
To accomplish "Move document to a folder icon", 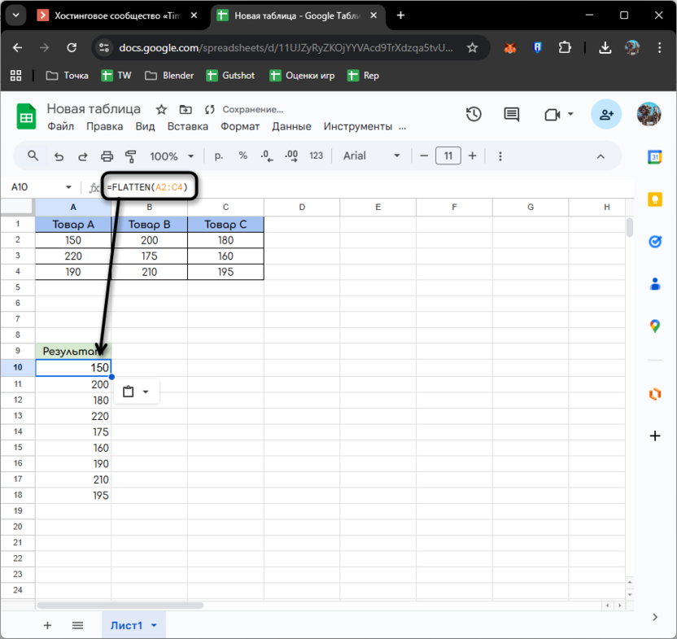I will point(186,110).
